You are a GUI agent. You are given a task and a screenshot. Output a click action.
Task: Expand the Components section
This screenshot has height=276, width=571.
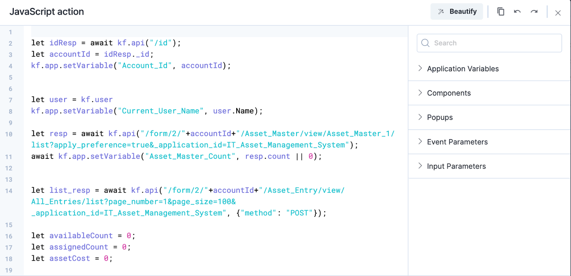(x=489, y=93)
